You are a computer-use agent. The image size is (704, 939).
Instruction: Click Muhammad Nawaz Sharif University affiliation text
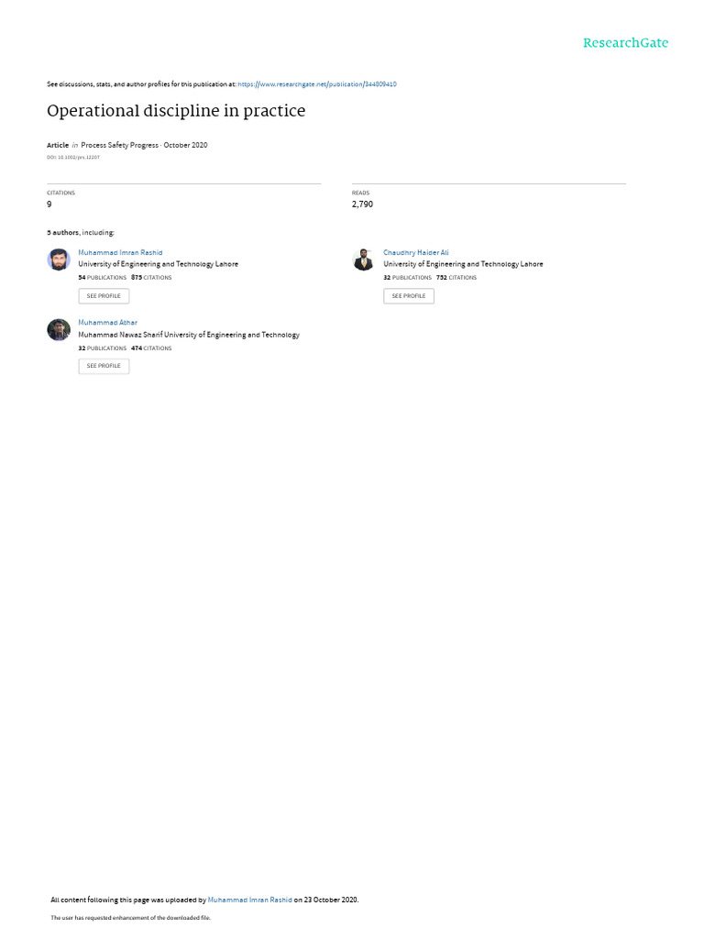point(189,335)
